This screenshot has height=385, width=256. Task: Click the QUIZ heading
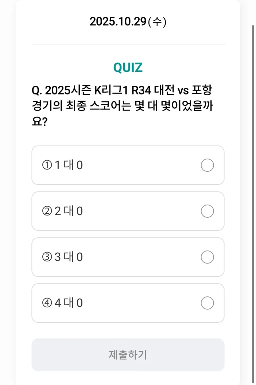click(128, 67)
